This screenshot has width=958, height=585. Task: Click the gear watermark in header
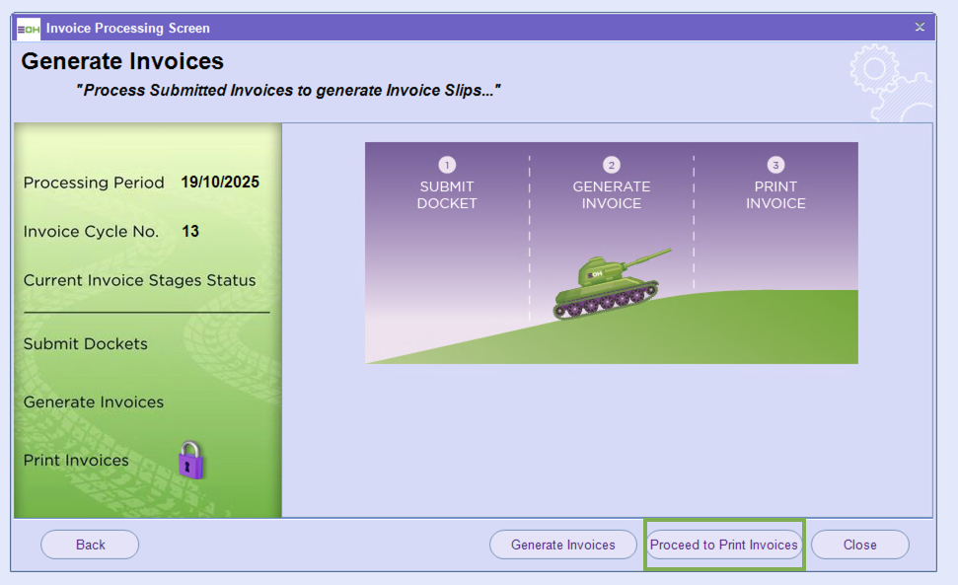coord(888,81)
